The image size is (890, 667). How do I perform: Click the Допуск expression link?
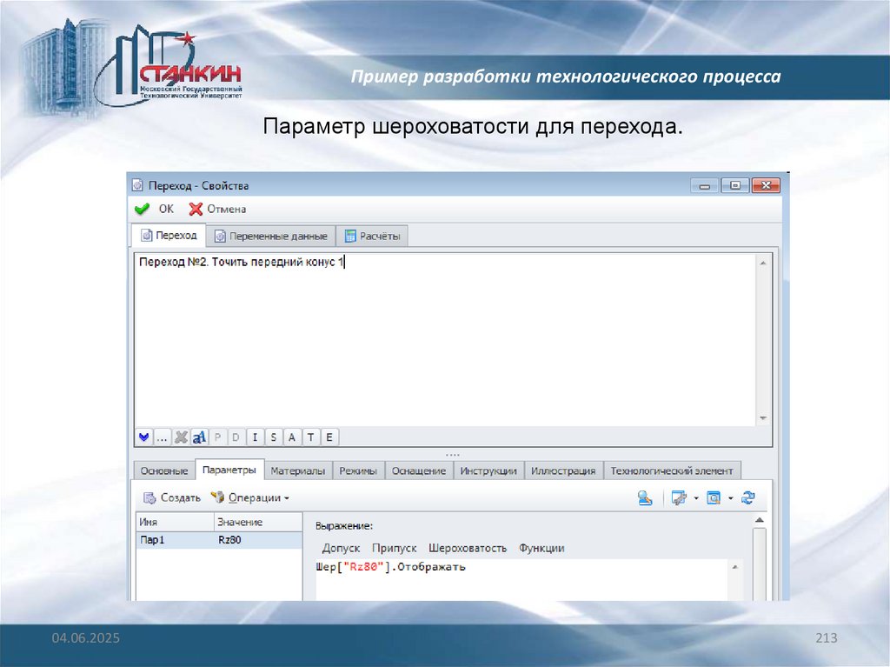[x=341, y=548]
